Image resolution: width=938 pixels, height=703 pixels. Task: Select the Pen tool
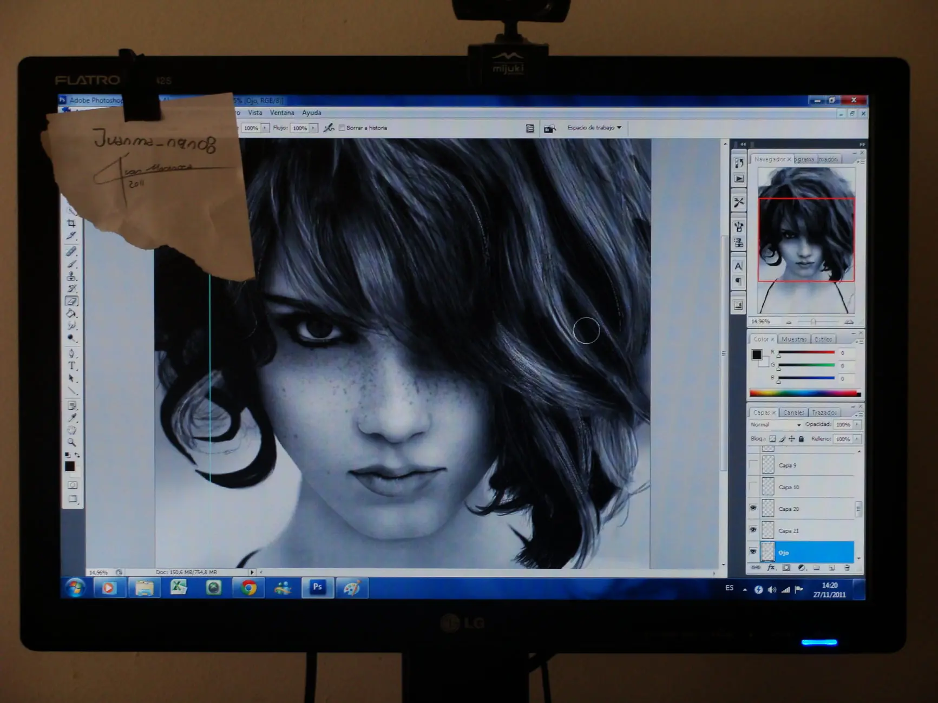(x=71, y=353)
